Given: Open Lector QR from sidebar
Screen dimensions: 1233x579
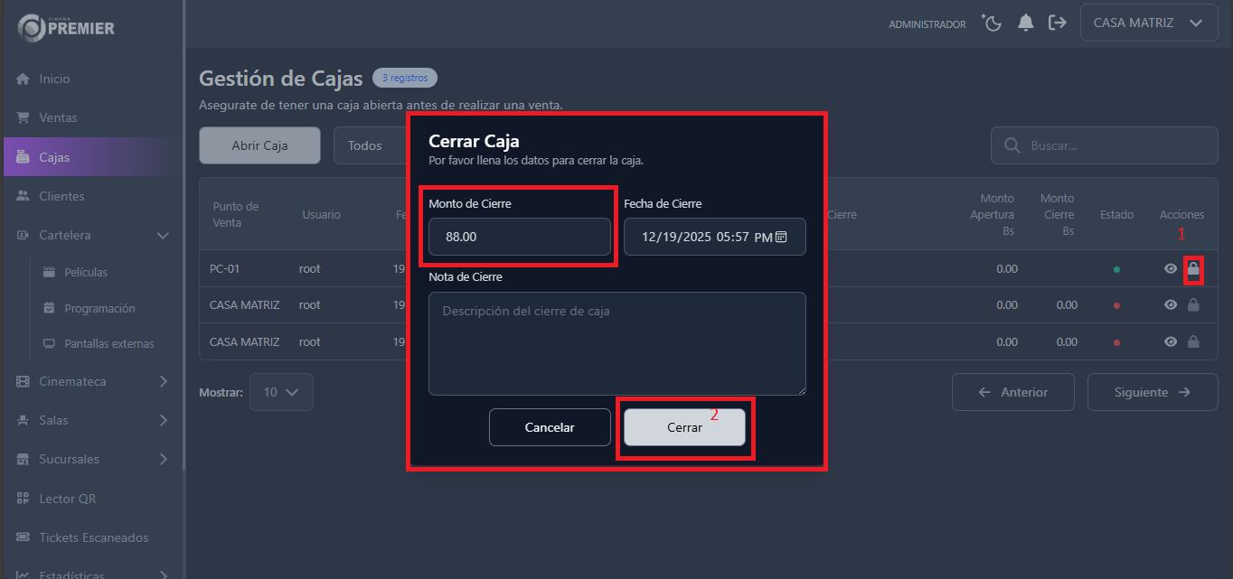Looking at the screenshot, I should [x=67, y=499].
